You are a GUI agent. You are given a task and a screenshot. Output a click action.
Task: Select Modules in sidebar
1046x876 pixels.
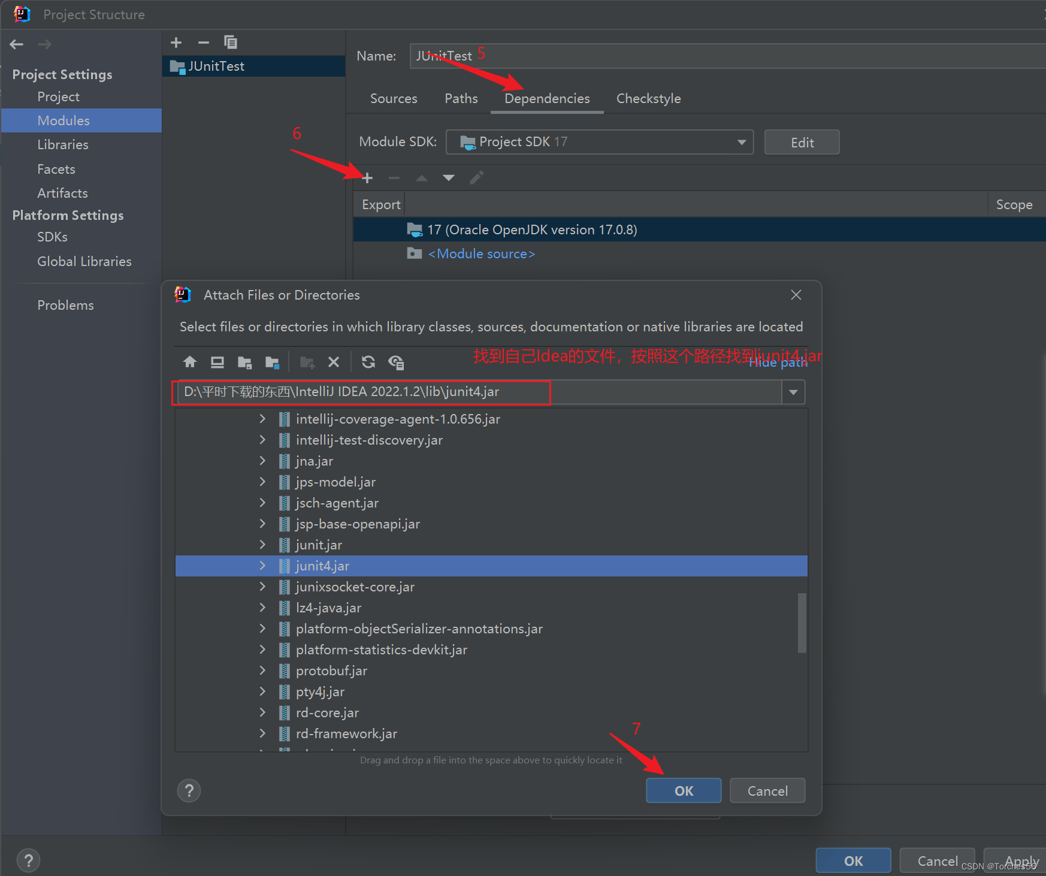pyautogui.click(x=81, y=120)
